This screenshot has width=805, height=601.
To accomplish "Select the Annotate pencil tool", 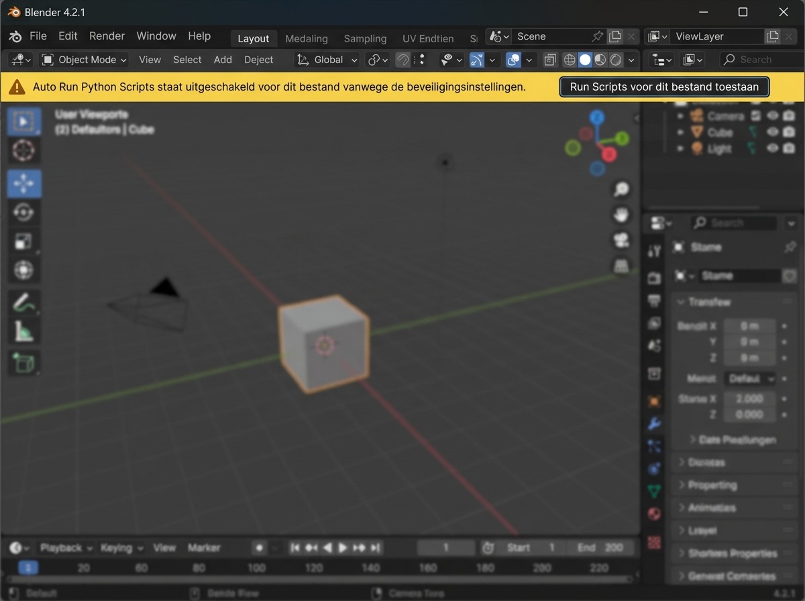I will 23,303.
